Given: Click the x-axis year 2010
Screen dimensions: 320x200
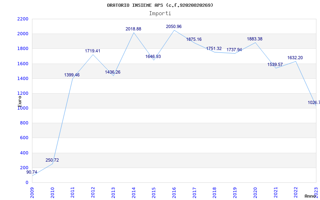Looking at the screenshot, I should (x=52, y=193).
